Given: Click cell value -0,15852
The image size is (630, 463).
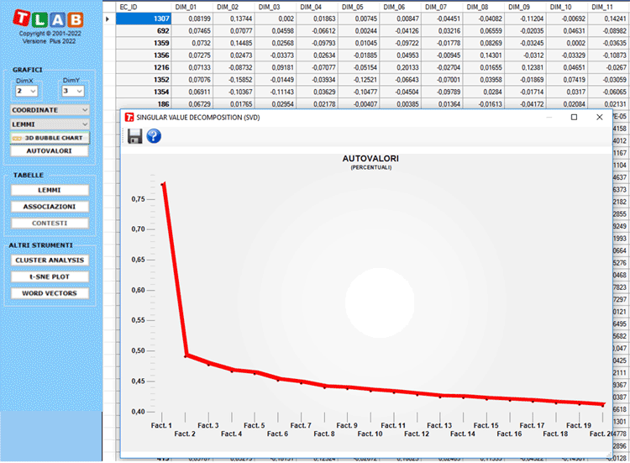Looking at the screenshot, I should (234, 80).
